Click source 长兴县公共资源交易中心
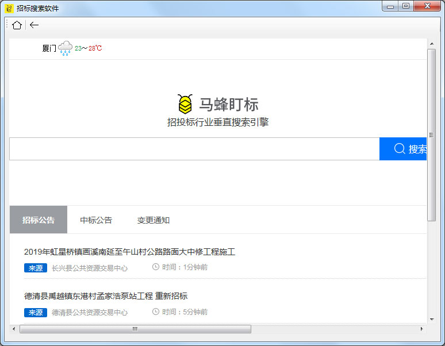Screen dimensions: 445x346 pyautogui.click(x=90, y=268)
